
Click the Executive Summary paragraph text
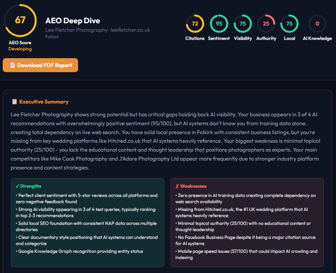click(165, 141)
